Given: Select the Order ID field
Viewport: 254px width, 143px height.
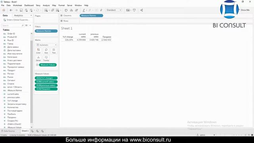Looking at the screenshot, I should point(11,33).
